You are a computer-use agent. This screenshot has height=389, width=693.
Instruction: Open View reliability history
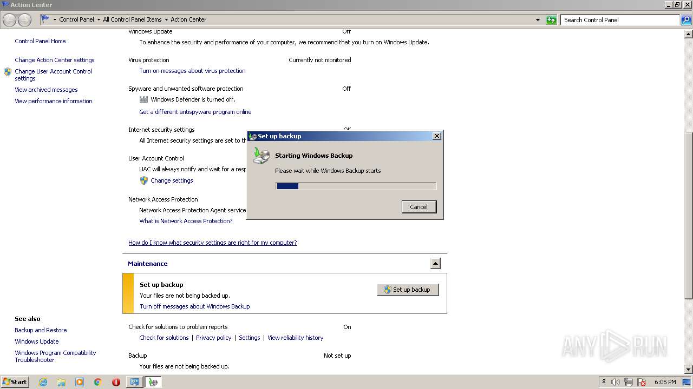click(295, 338)
